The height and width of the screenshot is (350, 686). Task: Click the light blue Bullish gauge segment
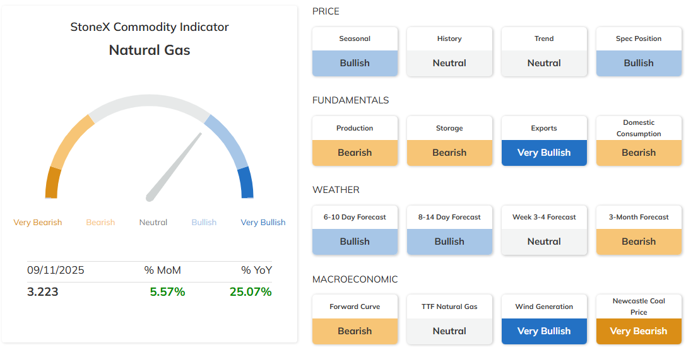[x=227, y=141]
